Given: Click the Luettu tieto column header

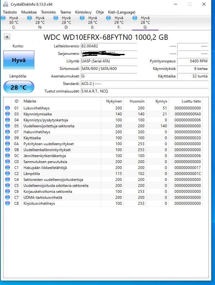Looking at the screenshot, I should pos(186,101).
